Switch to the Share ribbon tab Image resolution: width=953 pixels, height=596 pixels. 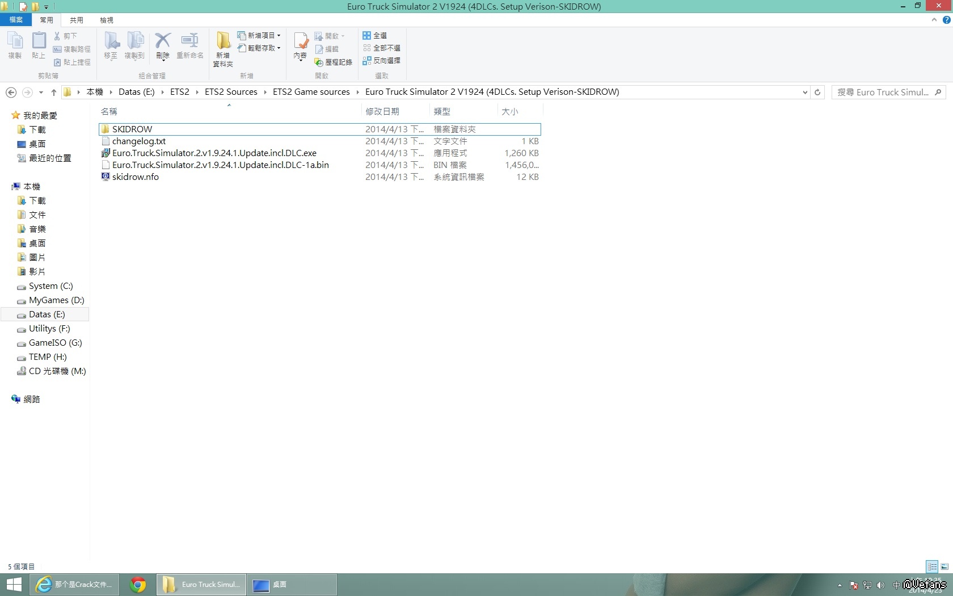click(77, 20)
